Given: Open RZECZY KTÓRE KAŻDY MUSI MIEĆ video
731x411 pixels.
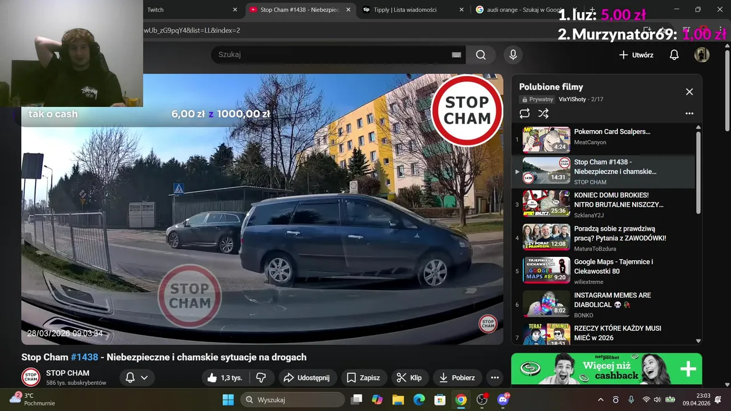Looking at the screenshot, I should (603, 333).
